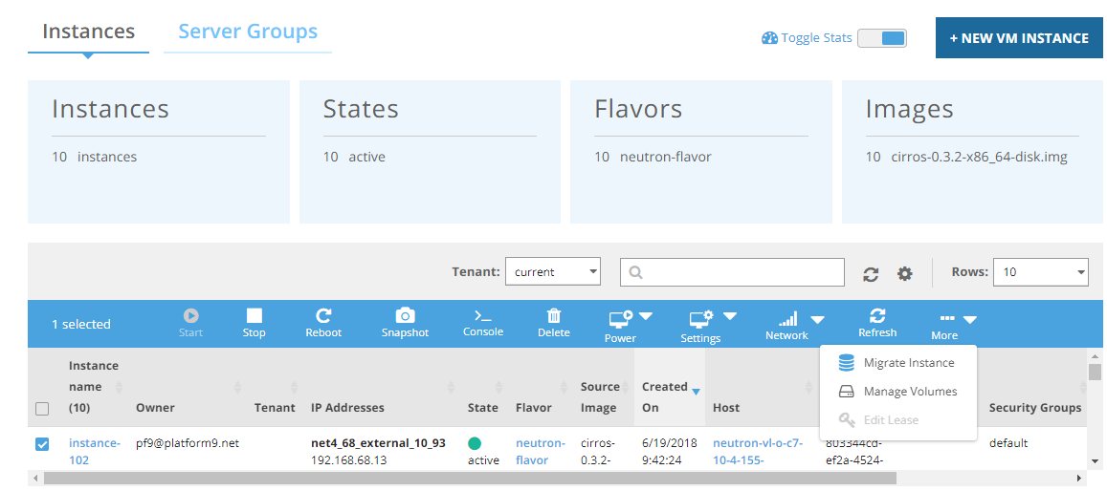Viewport: 1107px width, 491px height.
Task: Uncheck the instance-102 row checkbox
Action: point(42,444)
